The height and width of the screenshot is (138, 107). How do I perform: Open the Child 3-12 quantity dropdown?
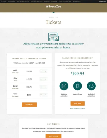pos(43,79)
